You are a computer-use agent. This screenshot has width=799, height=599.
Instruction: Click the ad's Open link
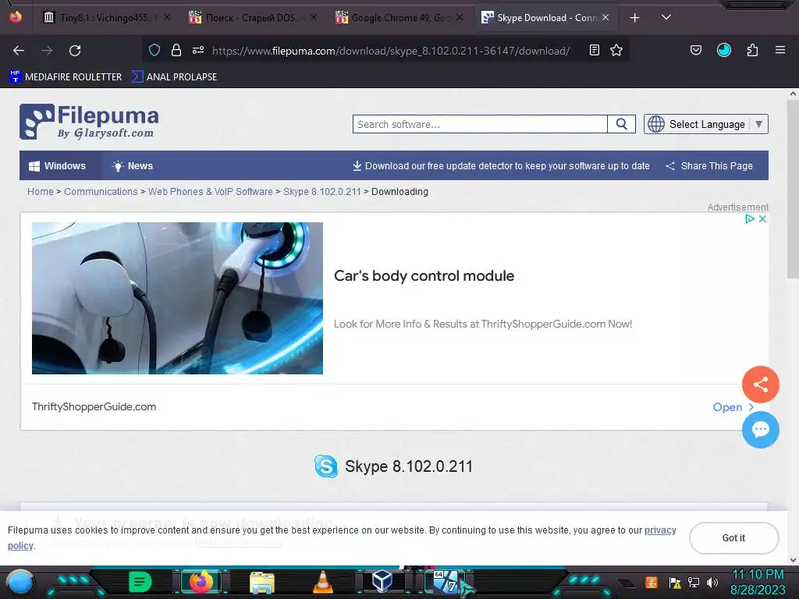[x=733, y=407]
